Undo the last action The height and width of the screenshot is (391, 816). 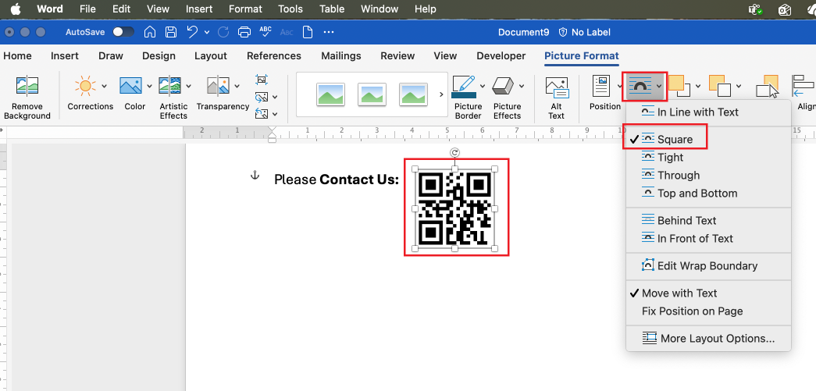[192, 32]
